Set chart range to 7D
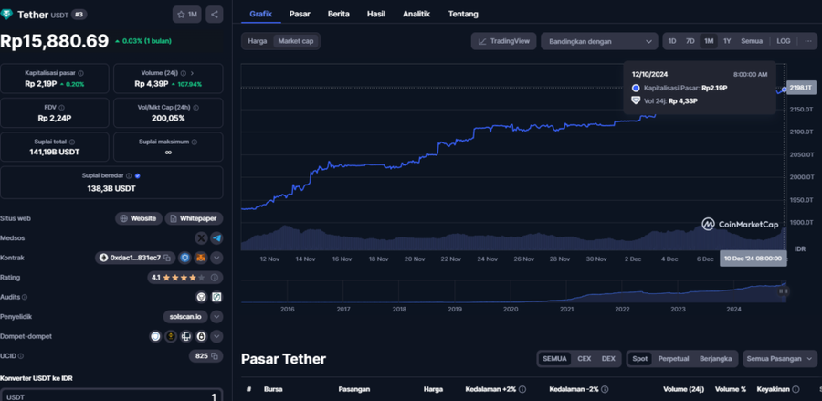The image size is (822, 401). pos(690,41)
